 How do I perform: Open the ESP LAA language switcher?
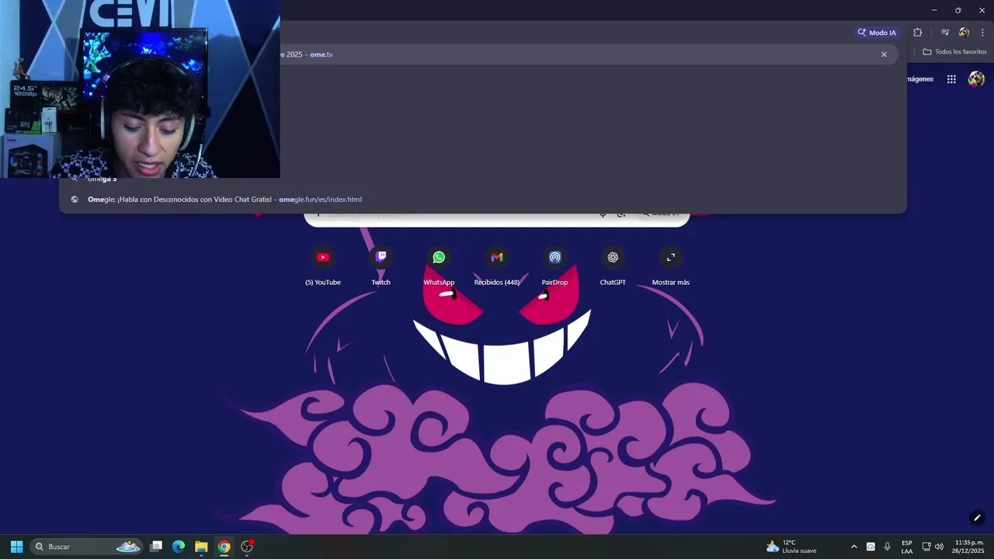(907, 547)
